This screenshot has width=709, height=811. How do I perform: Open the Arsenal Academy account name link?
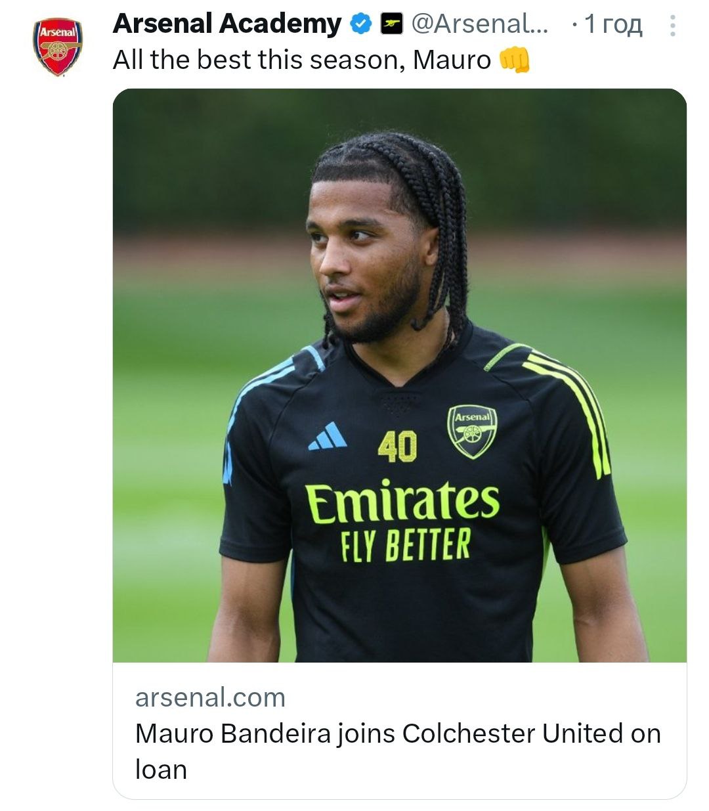[227, 24]
